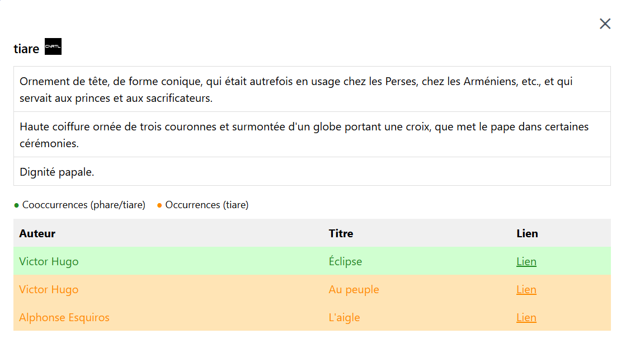Select Victor Hugo in the green Éclipse row

click(x=49, y=261)
